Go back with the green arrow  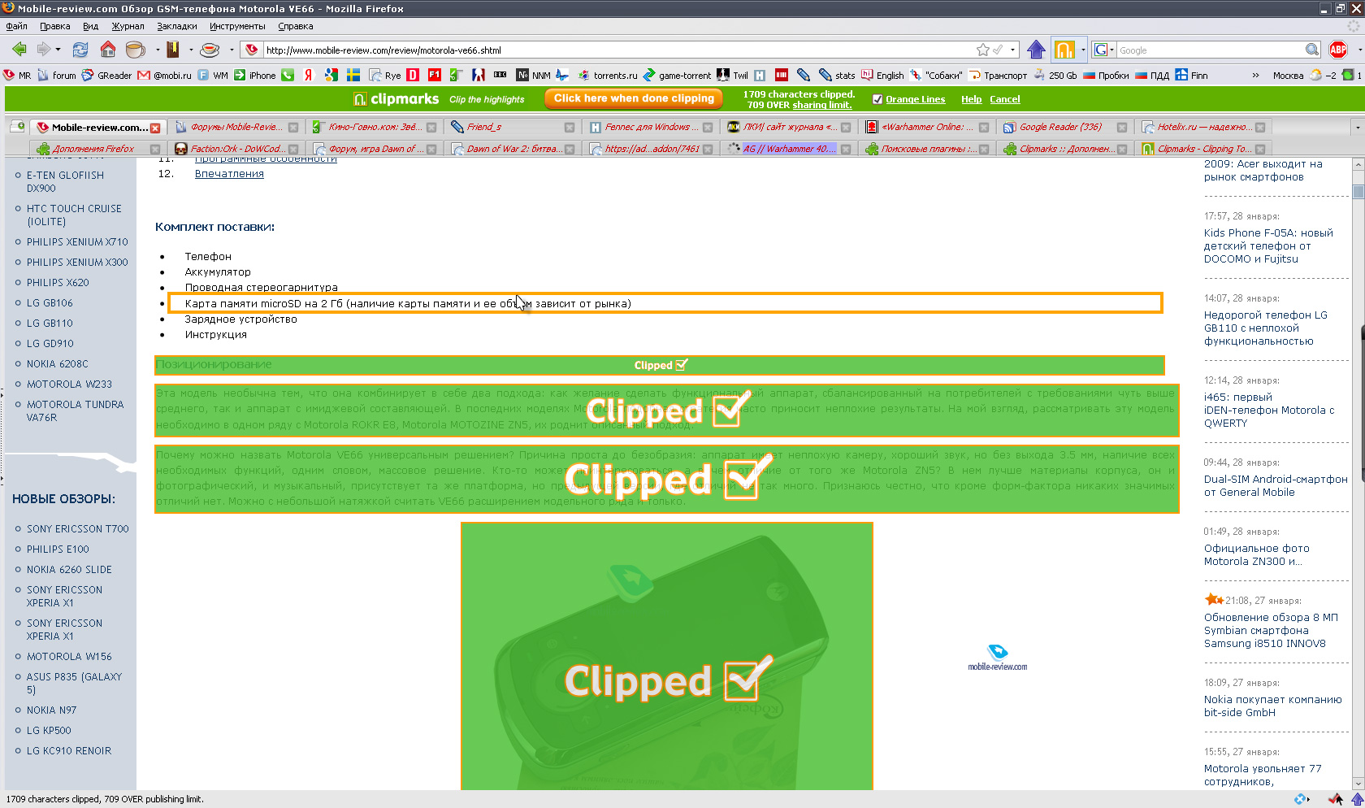tap(19, 50)
